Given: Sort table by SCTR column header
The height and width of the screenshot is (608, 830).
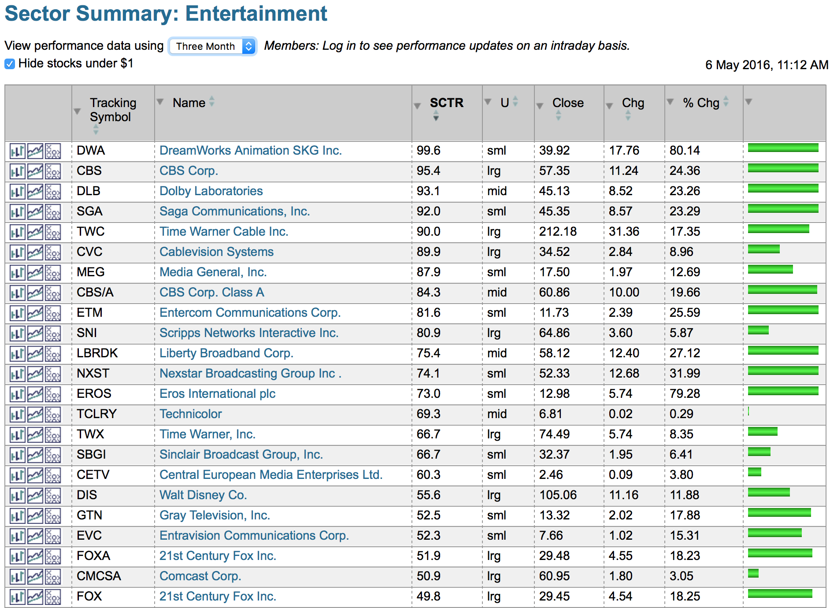Looking at the screenshot, I should (446, 103).
